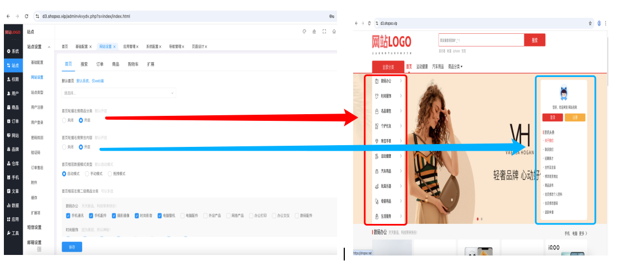Open the 应用管理 page tab

coord(129,47)
